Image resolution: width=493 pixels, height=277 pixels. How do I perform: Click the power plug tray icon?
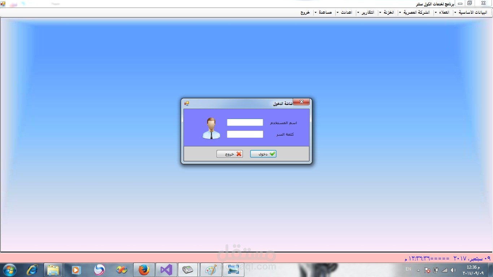pyautogui.click(x=436, y=270)
